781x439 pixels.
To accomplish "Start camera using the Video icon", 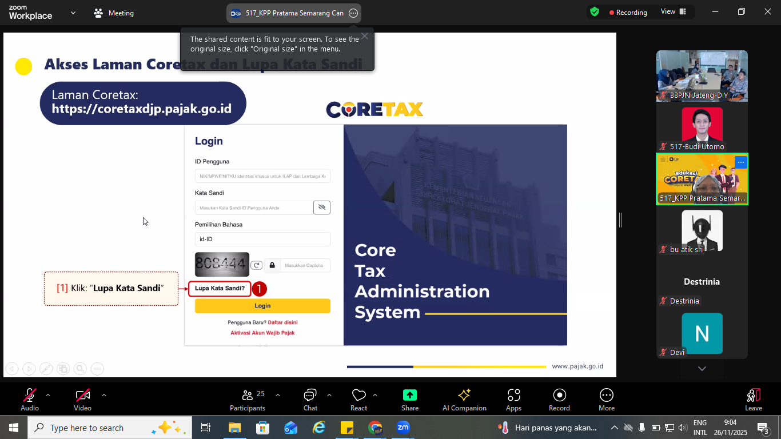I will (82, 396).
